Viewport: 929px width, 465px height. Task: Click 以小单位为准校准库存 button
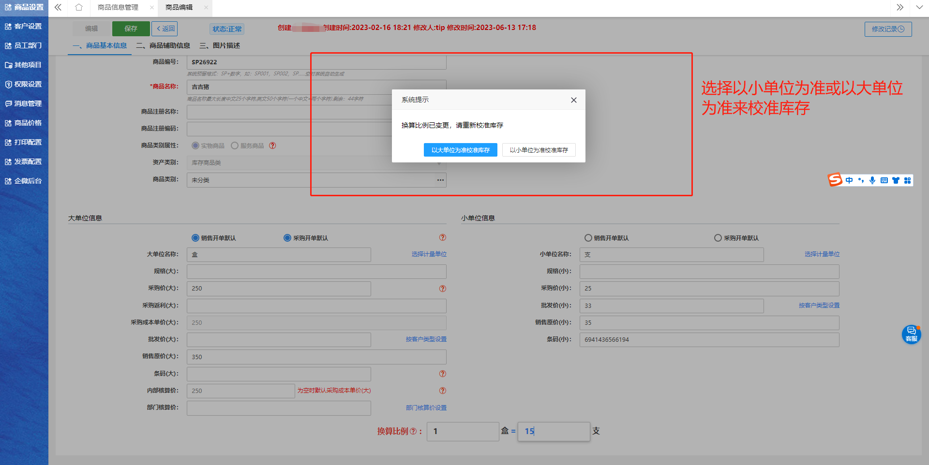pyautogui.click(x=539, y=150)
